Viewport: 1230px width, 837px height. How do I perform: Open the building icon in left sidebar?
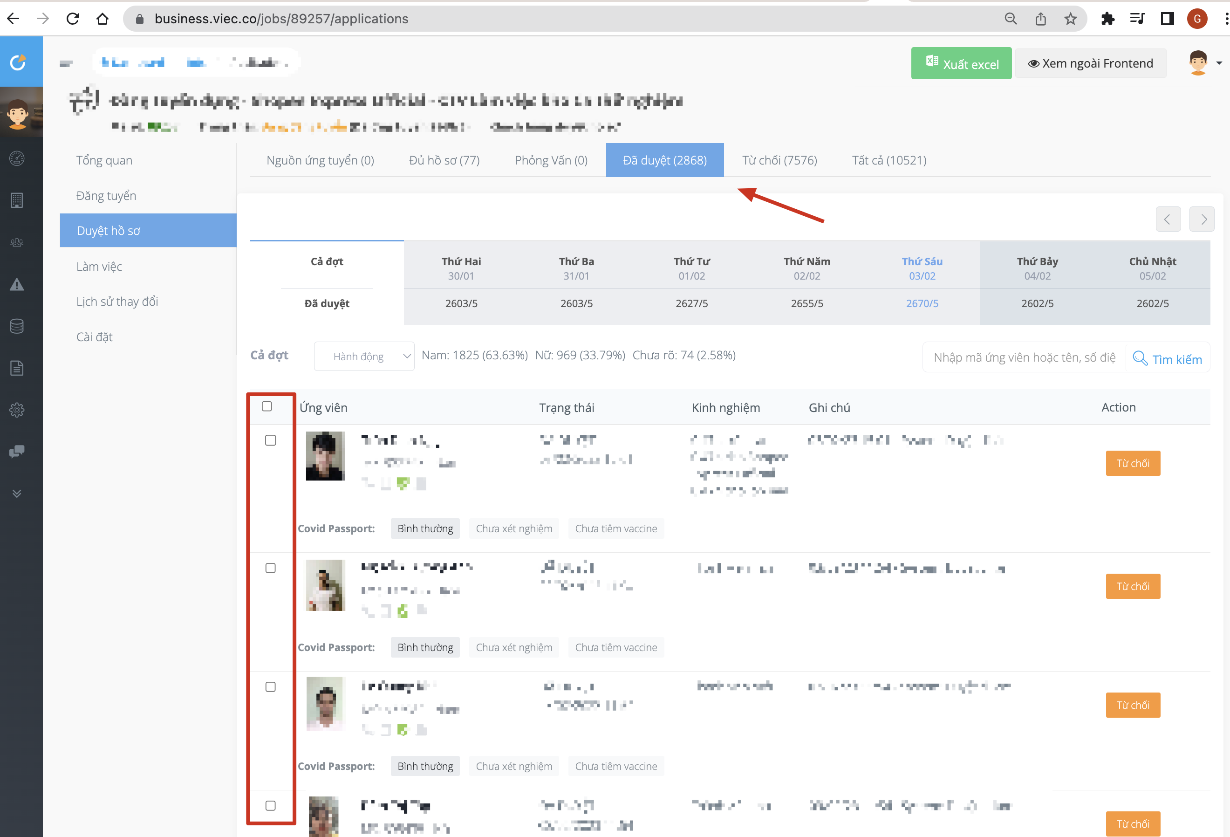(17, 200)
